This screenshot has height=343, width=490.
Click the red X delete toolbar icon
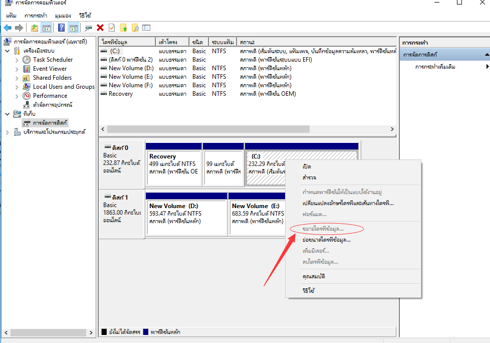(x=100, y=28)
